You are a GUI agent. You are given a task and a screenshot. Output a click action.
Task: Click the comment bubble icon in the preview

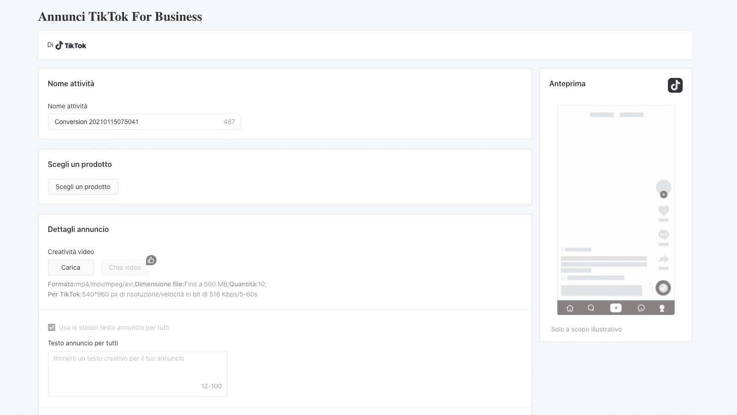663,234
